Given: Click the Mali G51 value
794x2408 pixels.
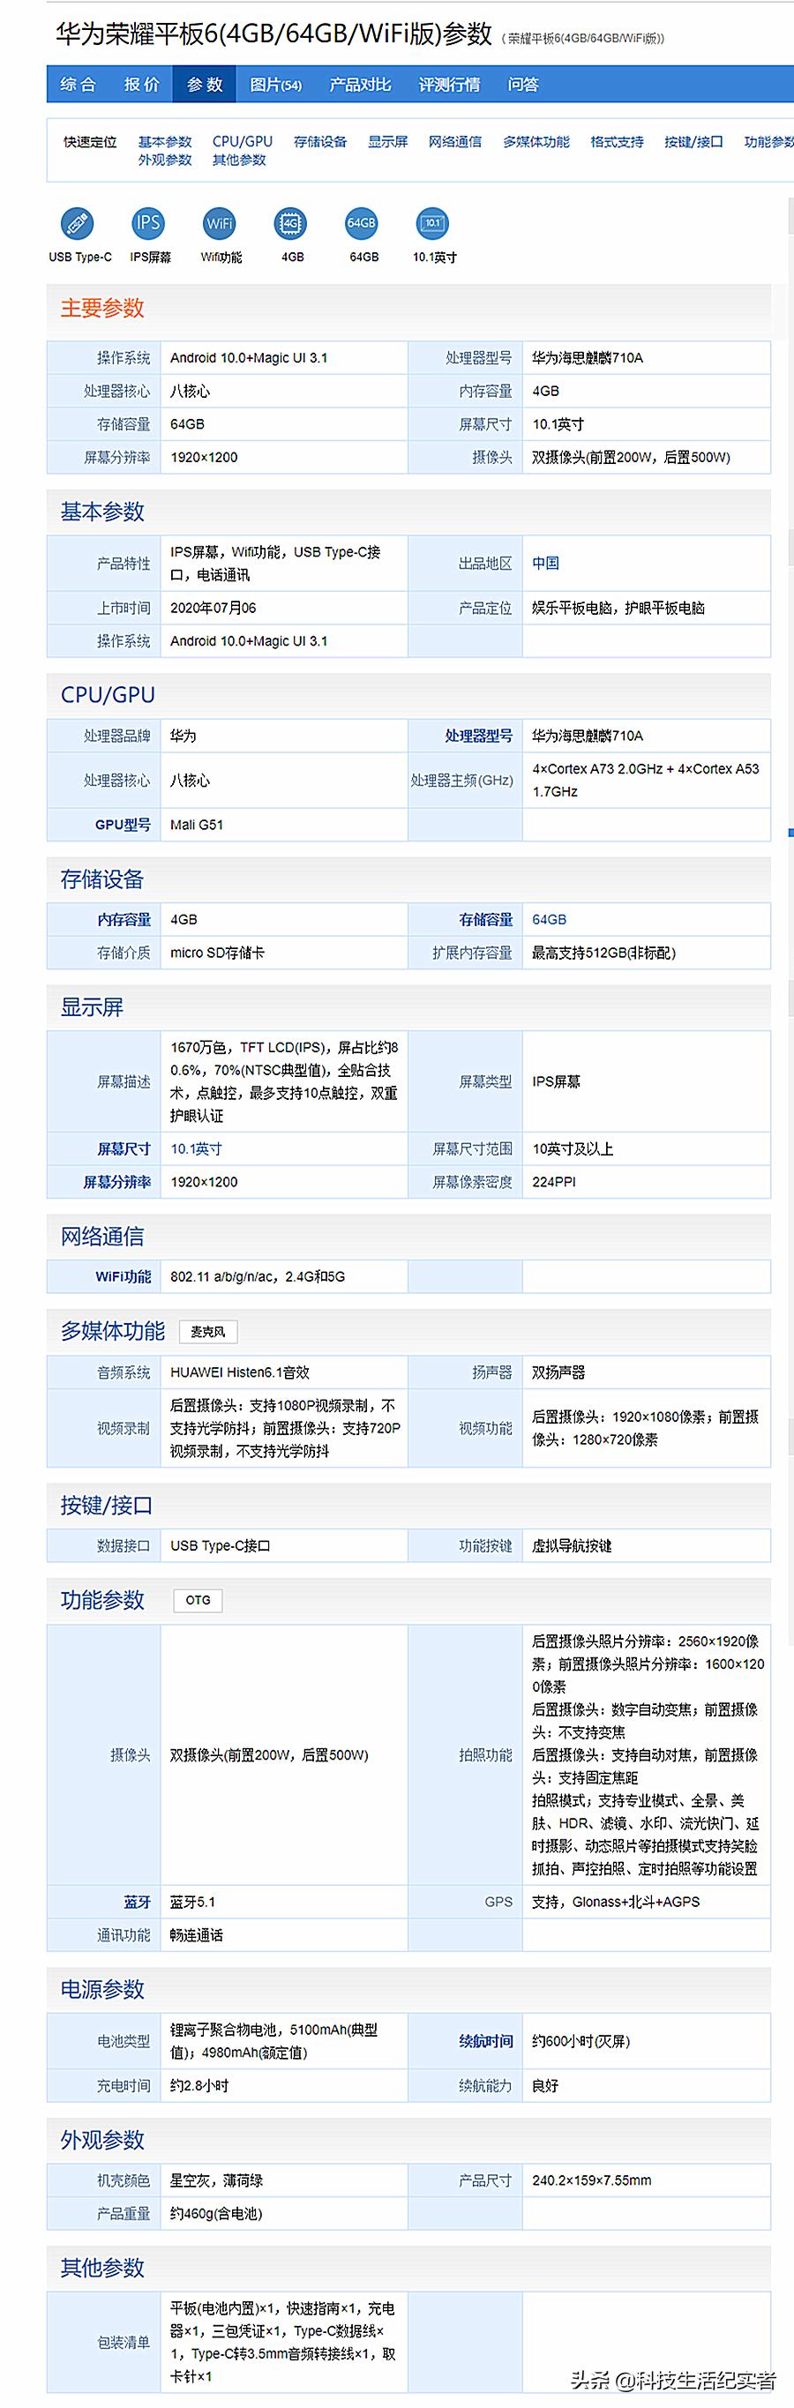Looking at the screenshot, I should 197,825.
